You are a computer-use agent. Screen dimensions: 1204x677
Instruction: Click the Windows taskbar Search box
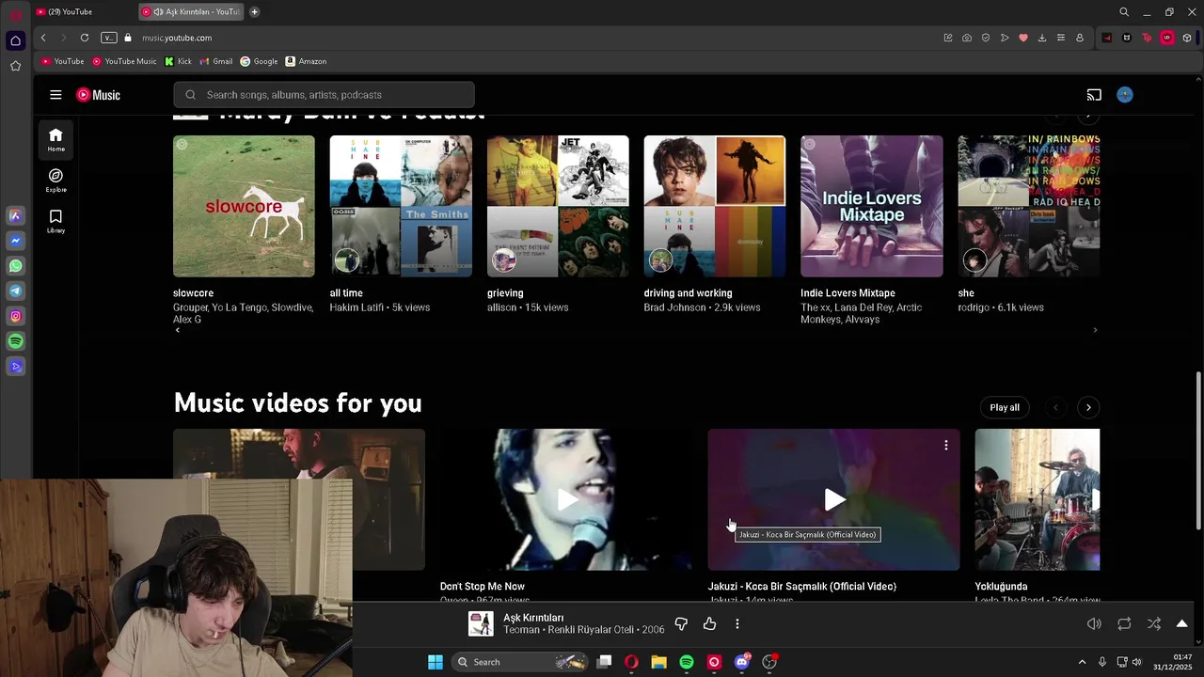(x=520, y=662)
